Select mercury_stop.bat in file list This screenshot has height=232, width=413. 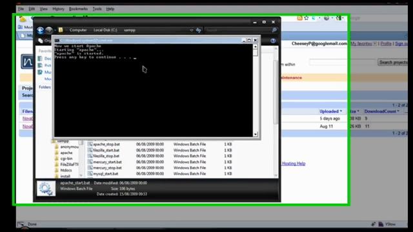(x=108, y=168)
